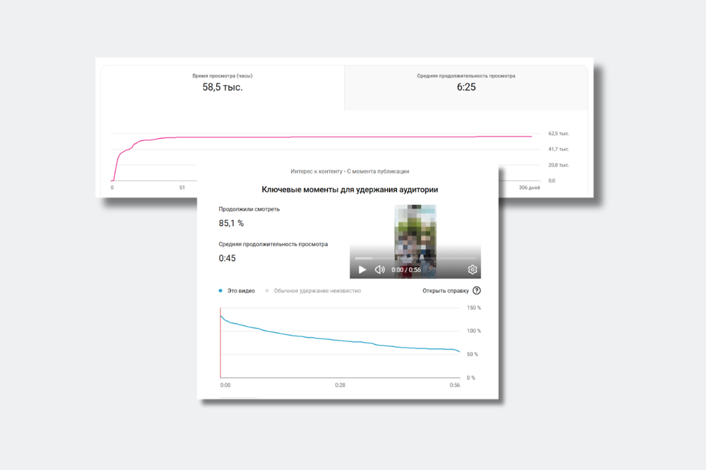
Task: Play the video preview
Action: coord(363,270)
